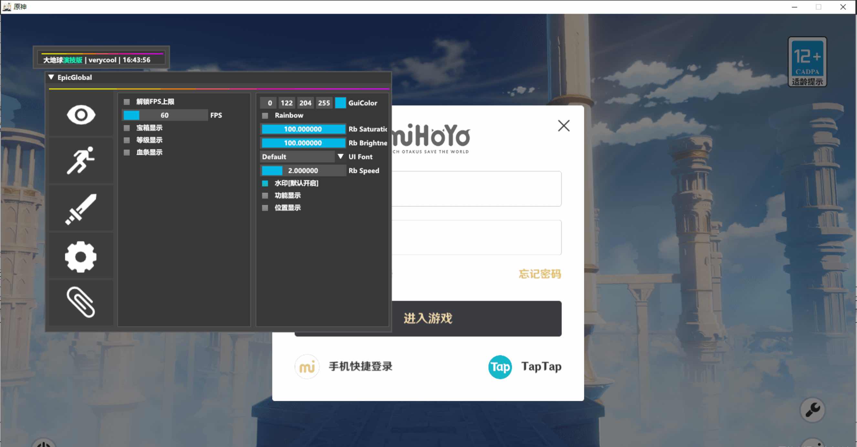Click the mi phone quick login icon
The height and width of the screenshot is (447, 857).
(x=307, y=367)
